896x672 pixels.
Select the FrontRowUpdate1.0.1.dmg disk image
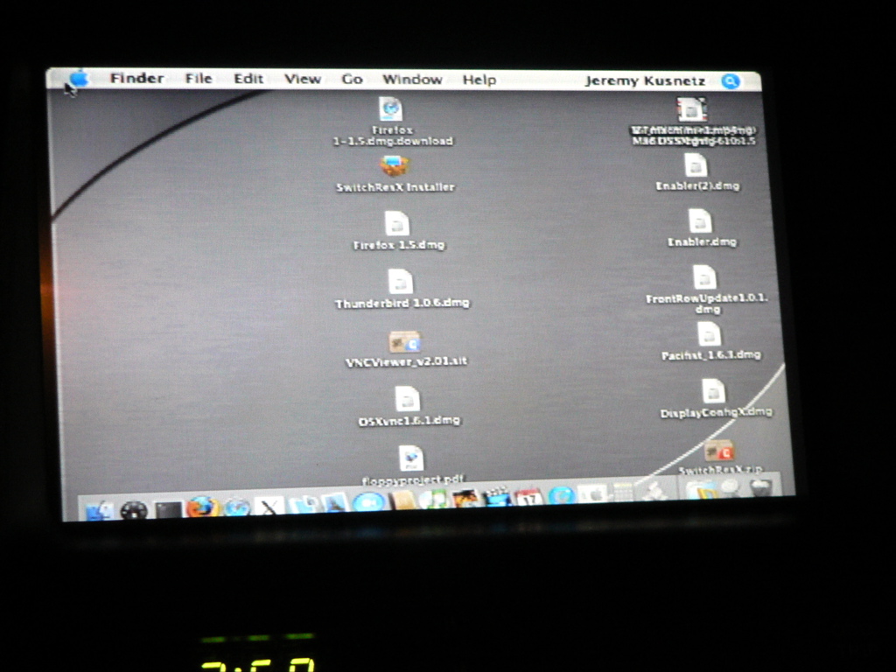click(704, 277)
